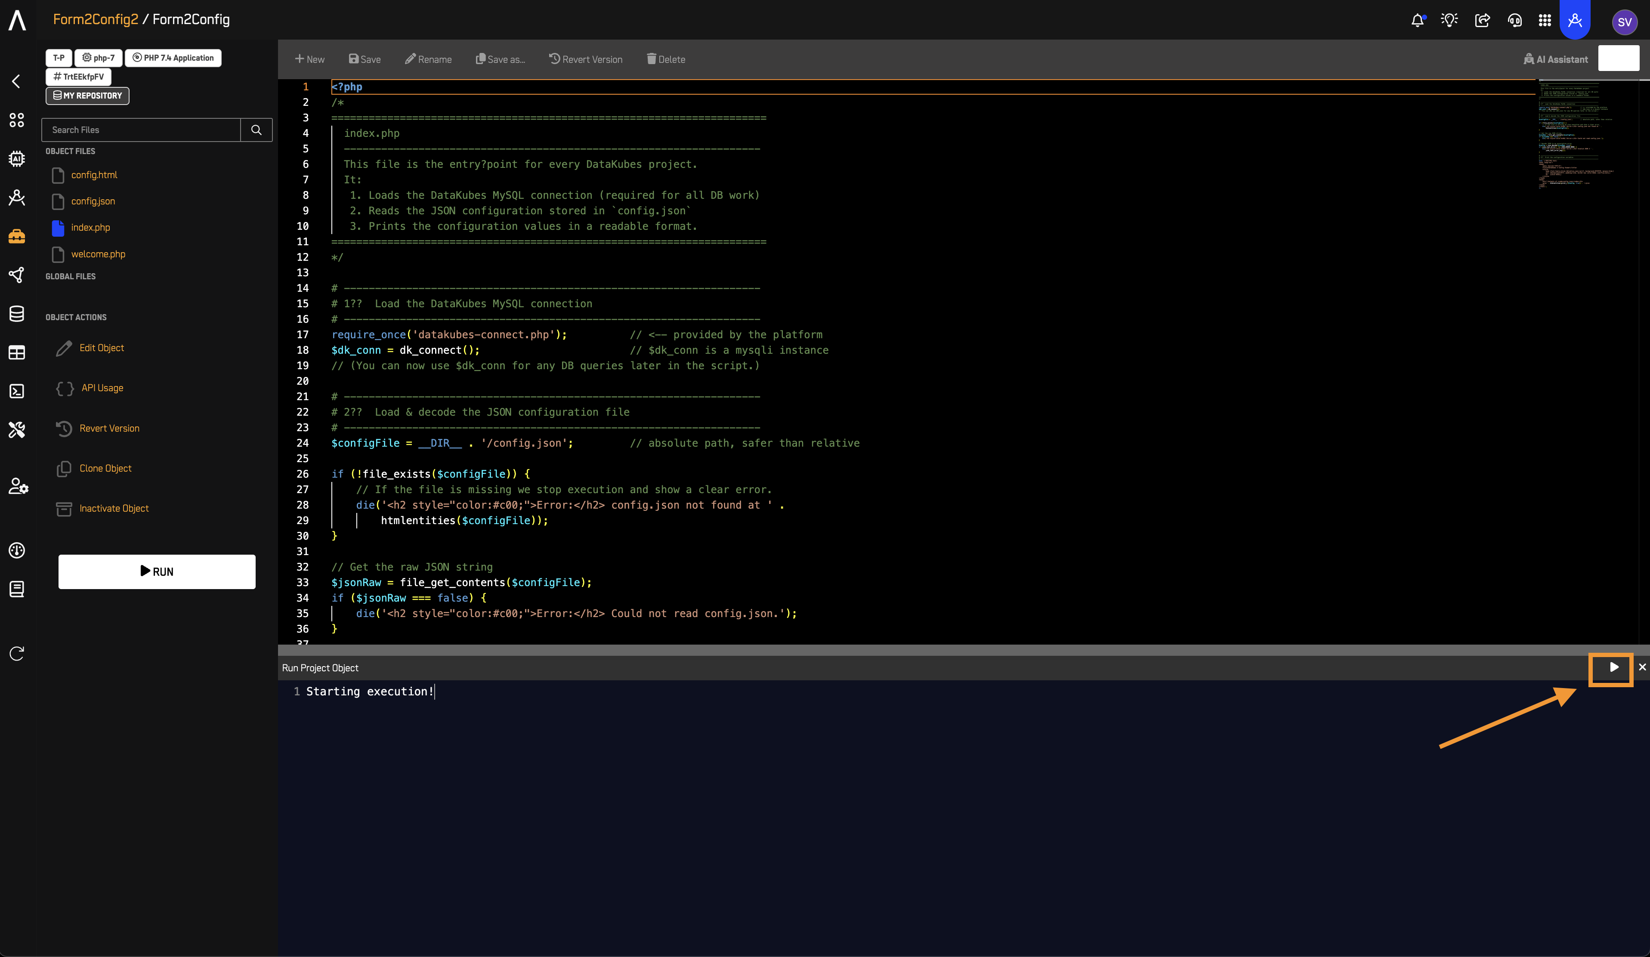Click the big RUN button
The image size is (1650, 957).
157,571
